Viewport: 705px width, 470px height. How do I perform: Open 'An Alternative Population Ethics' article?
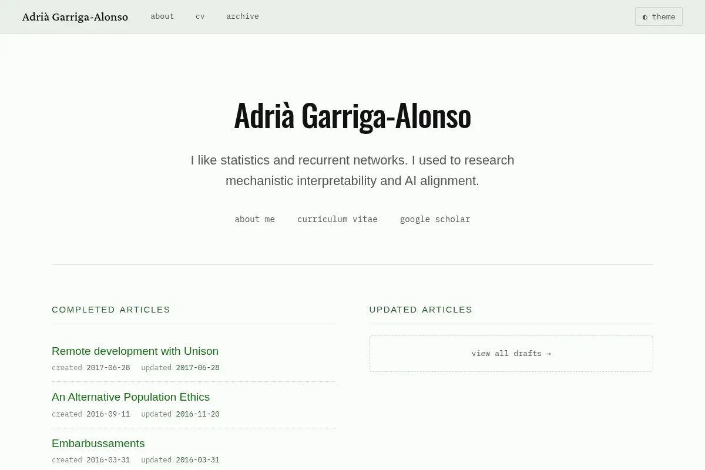pyautogui.click(x=130, y=397)
